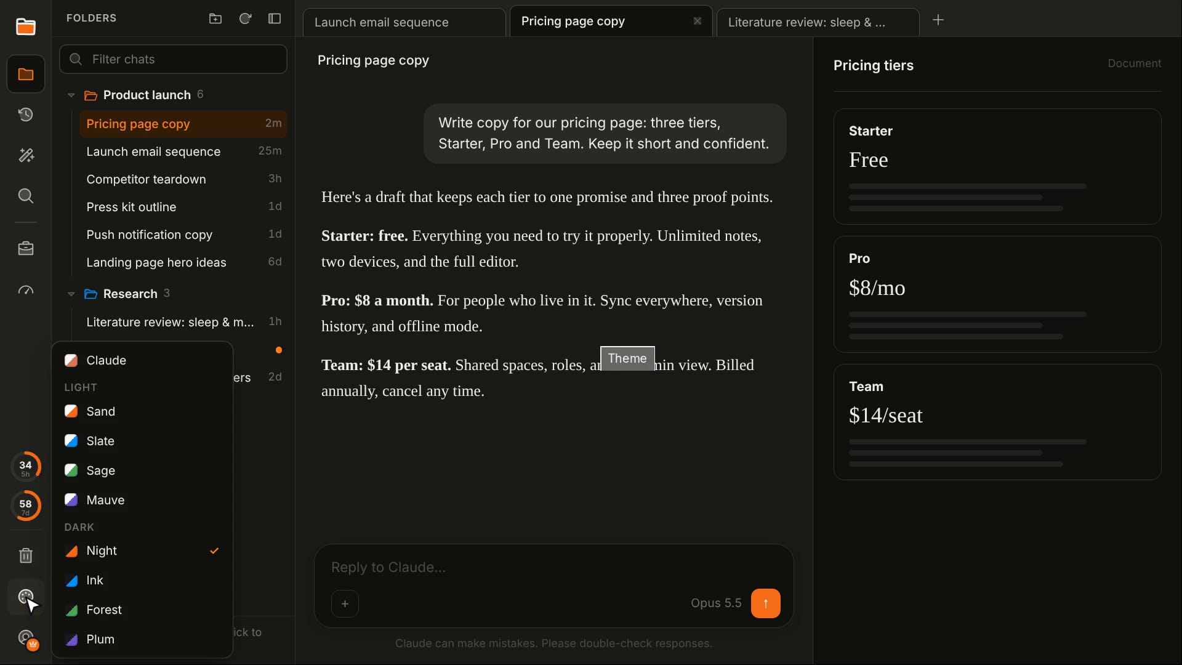Open the history clock icon
1182x665 pixels.
click(x=25, y=115)
